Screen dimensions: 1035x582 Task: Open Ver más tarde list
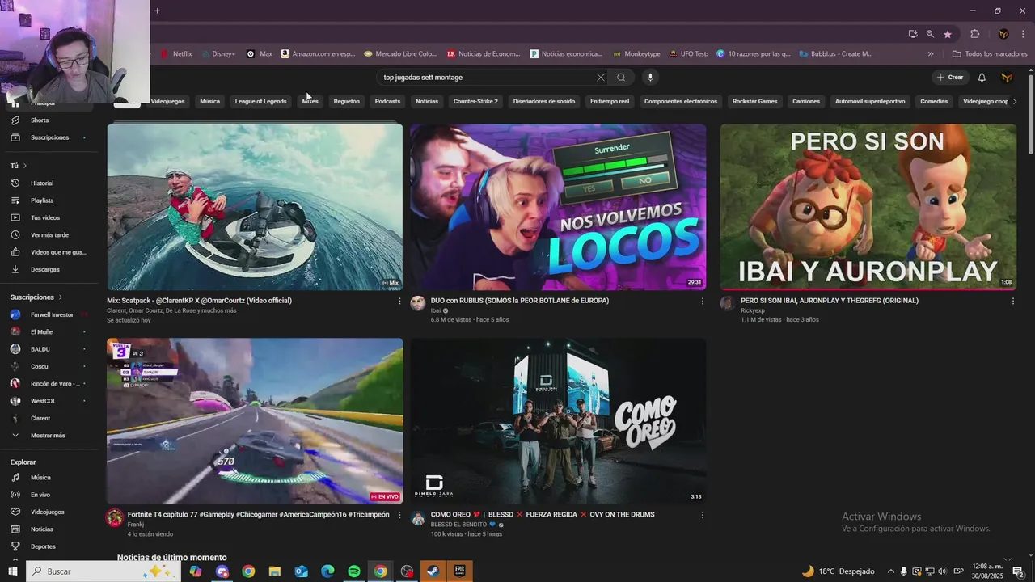(x=49, y=235)
